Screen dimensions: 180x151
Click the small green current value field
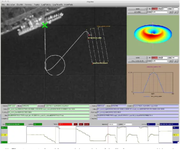38,124
